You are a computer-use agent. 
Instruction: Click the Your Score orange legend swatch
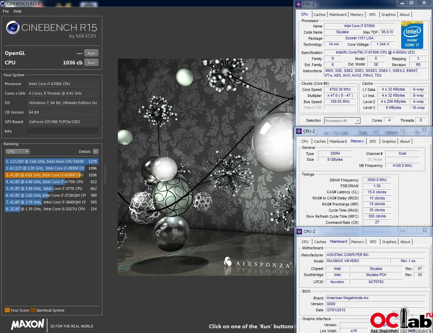7,310
